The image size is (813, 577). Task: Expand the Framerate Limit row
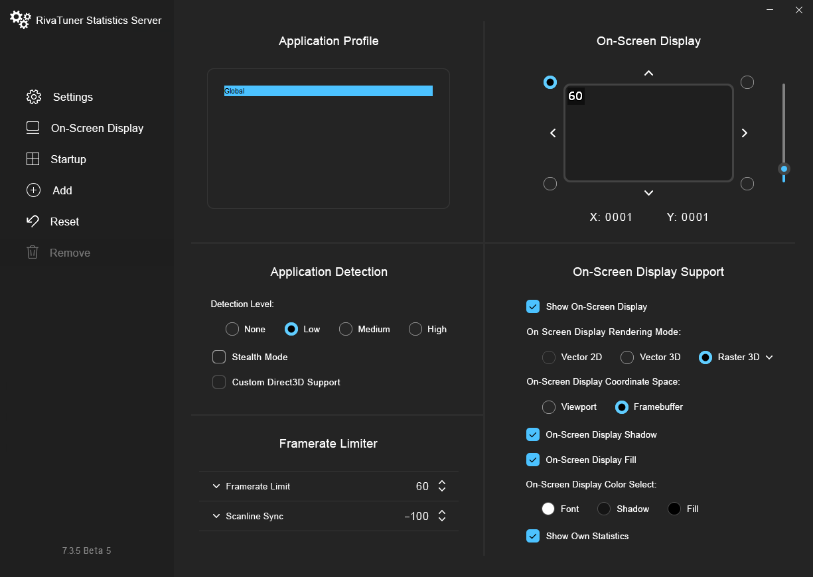[x=216, y=486]
